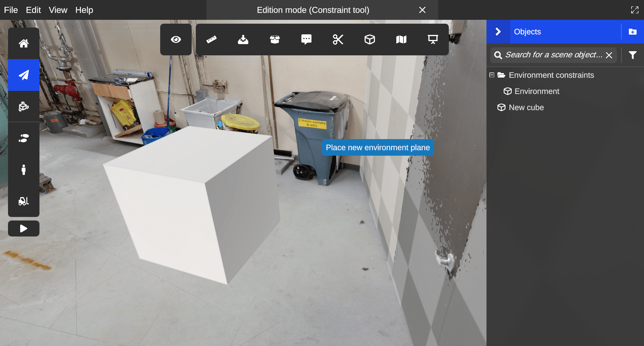Select the scissors cut tool
The width and height of the screenshot is (644, 346).
[x=338, y=39]
